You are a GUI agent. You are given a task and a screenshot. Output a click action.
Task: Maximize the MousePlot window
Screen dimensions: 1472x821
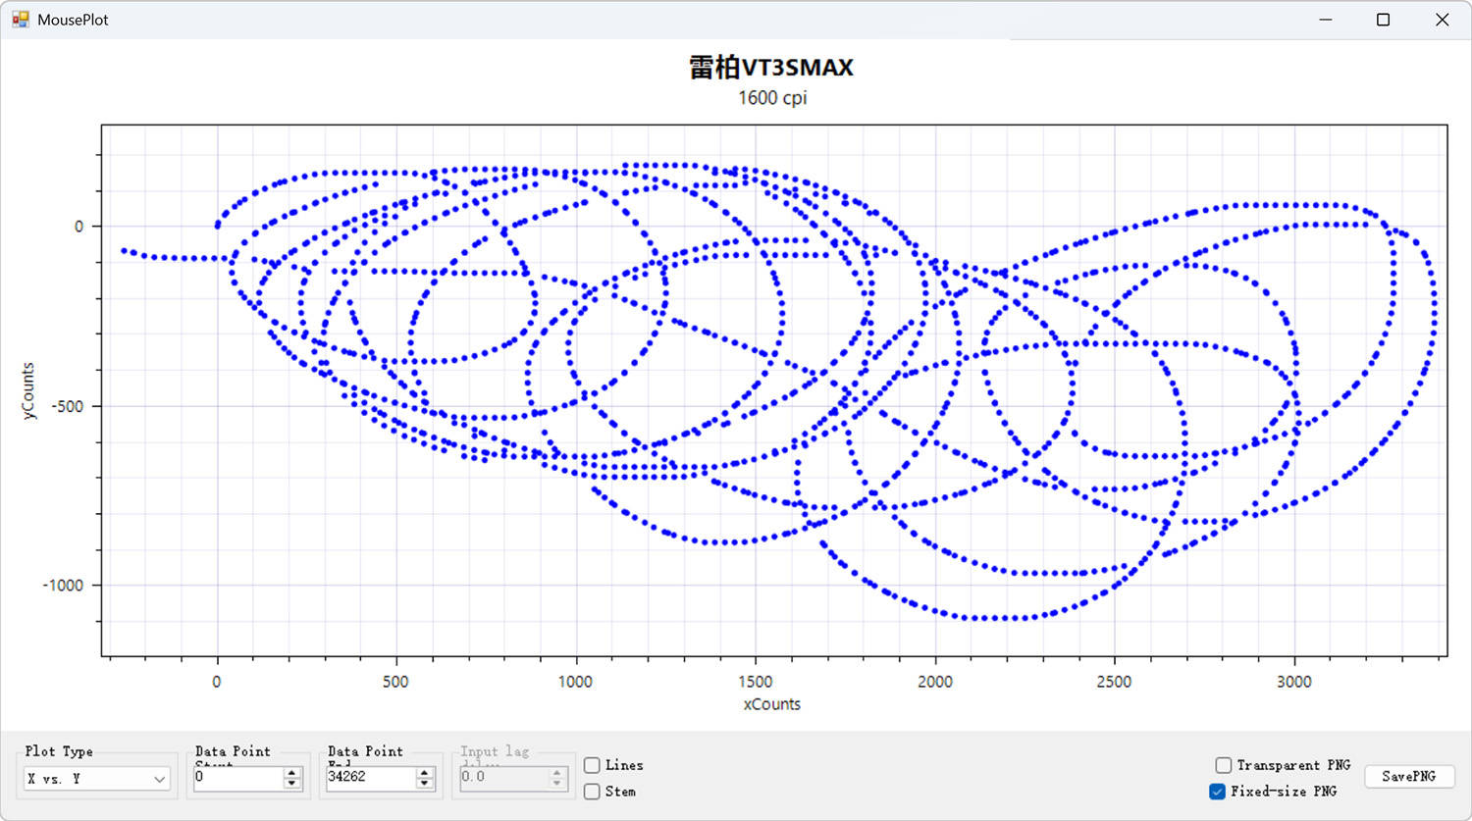[1383, 20]
